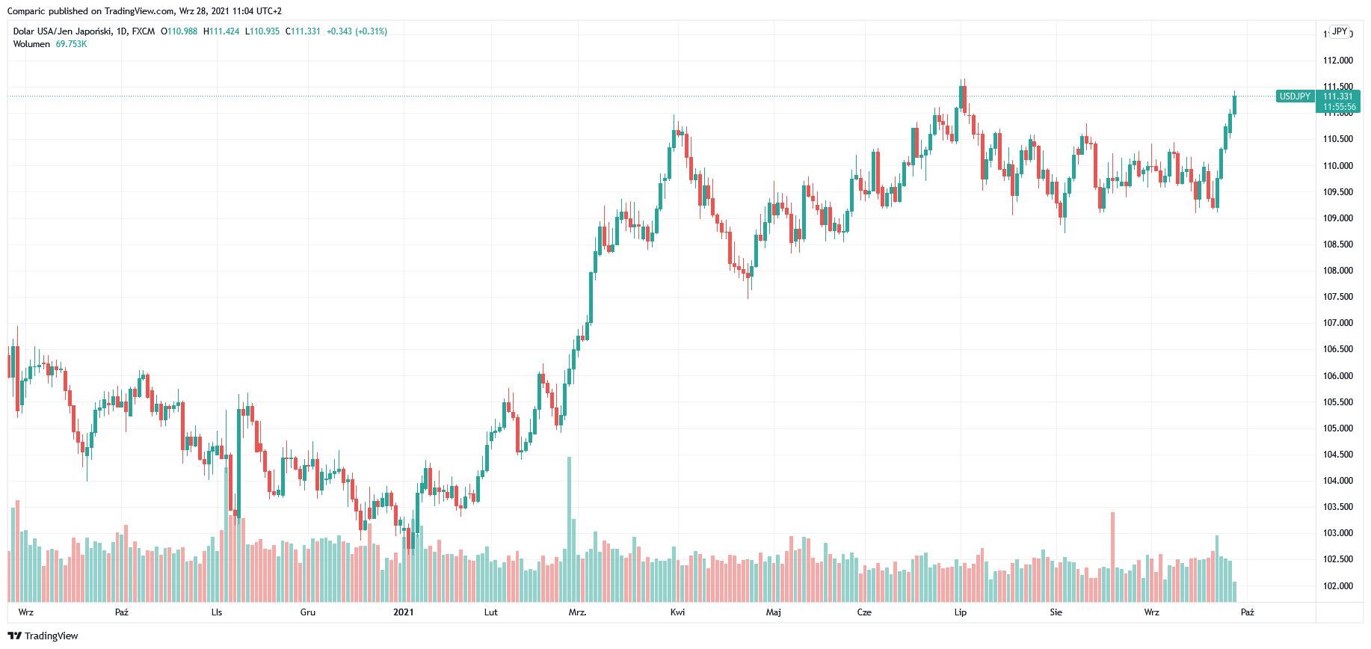Select the Wolumen indicator label
Screen dimensions: 1371x649
tap(31, 44)
